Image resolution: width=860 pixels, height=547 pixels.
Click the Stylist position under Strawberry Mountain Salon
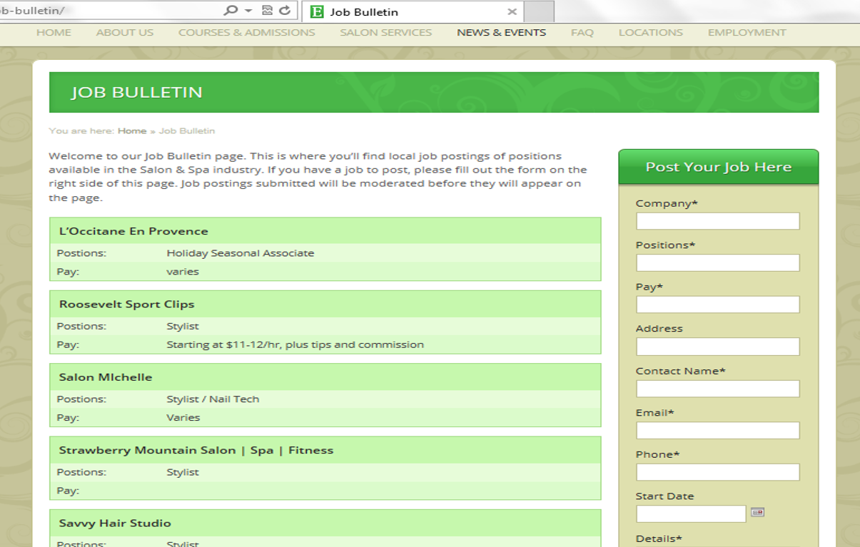tap(183, 472)
